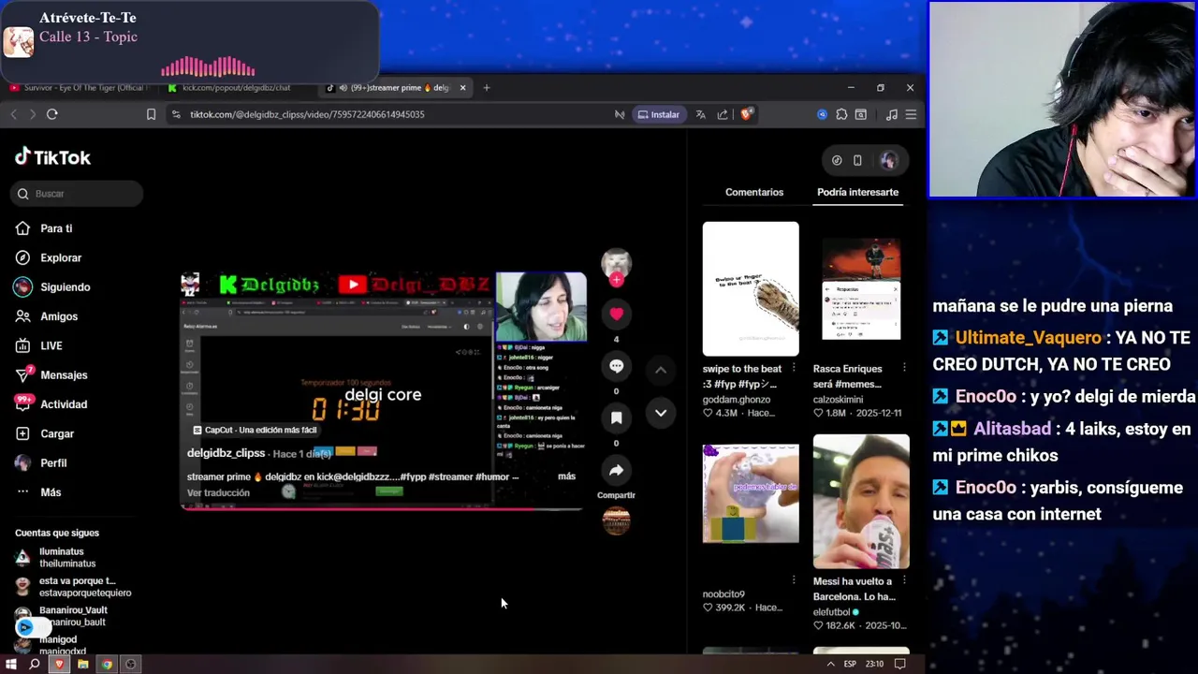Open the creator avatar beside the video
Screen dimensions: 1198x674
(x=616, y=264)
